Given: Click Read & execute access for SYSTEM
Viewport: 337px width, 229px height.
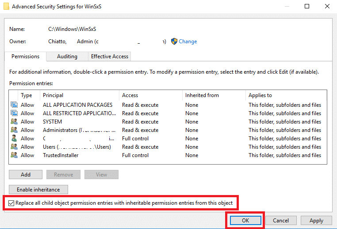Looking at the screenshot, I should click(140, 122).
